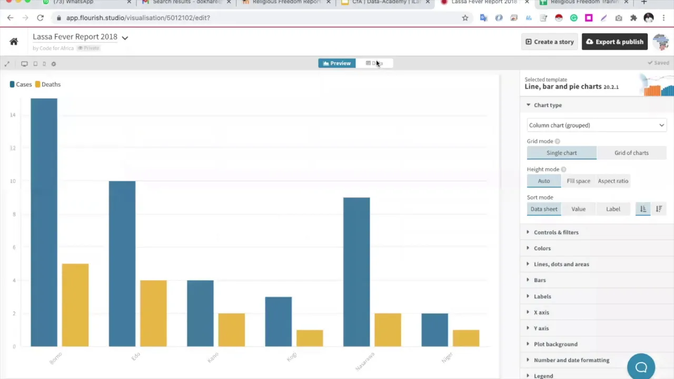The width and height of the screenshot is (674, 379).
Task: Open the Chrome extensions puzzle menu
Action: [x=633, y=18]
